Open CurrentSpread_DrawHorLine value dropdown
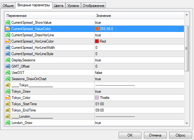194x140 pixels. tap(138, 35)
